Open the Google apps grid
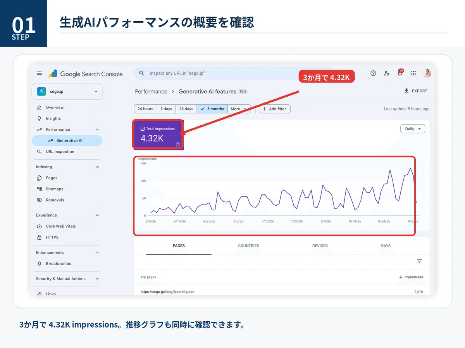The height and width of the screenshot is (348, 465). (413, 73)
